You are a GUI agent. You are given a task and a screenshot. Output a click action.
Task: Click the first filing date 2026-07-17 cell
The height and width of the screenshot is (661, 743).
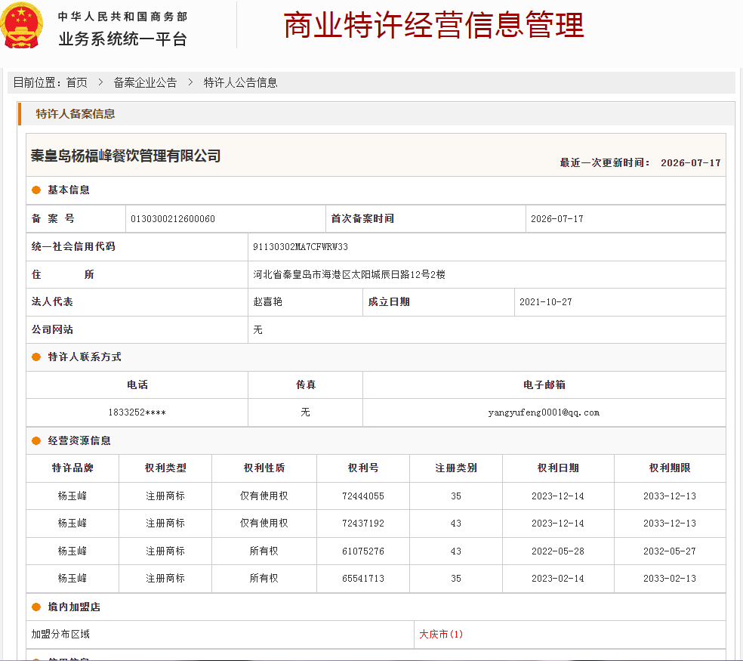[625, 218]
